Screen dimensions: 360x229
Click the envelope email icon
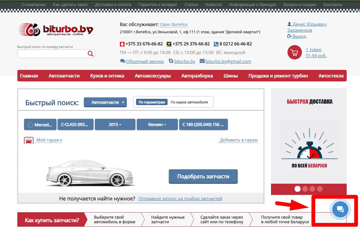pos(202,61)
